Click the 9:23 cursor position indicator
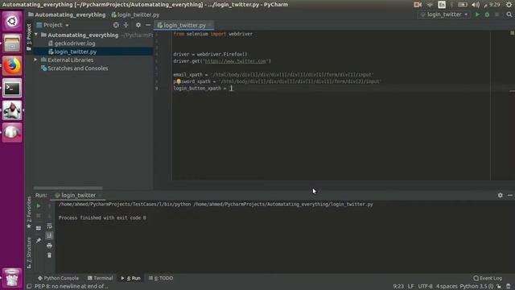This screenshot has height=290, width=515. 398,287
